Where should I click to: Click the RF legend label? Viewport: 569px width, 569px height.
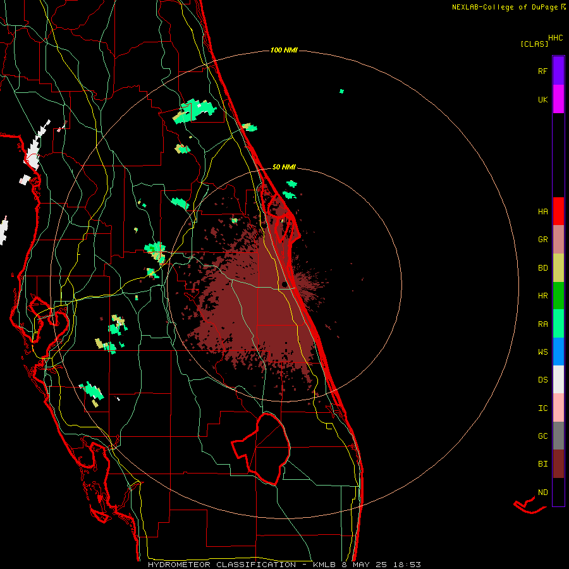(542, 71)
